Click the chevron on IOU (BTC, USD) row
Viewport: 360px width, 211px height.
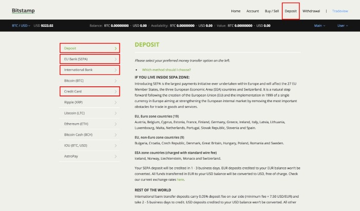pos(116,145)
